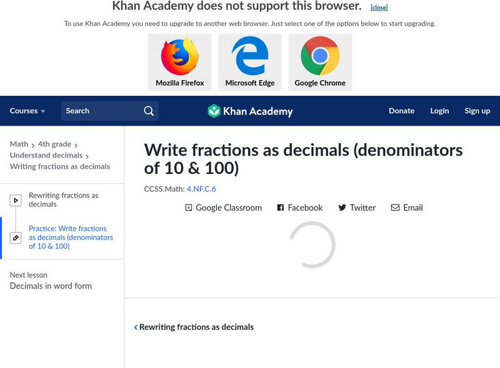Click into the Search input field
The height and width of the screenshot is (368, 500).
point(100,111)
